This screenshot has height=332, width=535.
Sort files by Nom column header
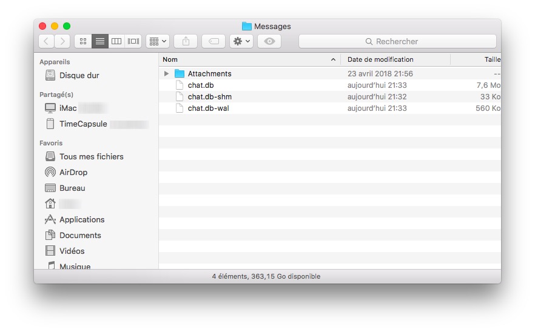coord(243,59)
